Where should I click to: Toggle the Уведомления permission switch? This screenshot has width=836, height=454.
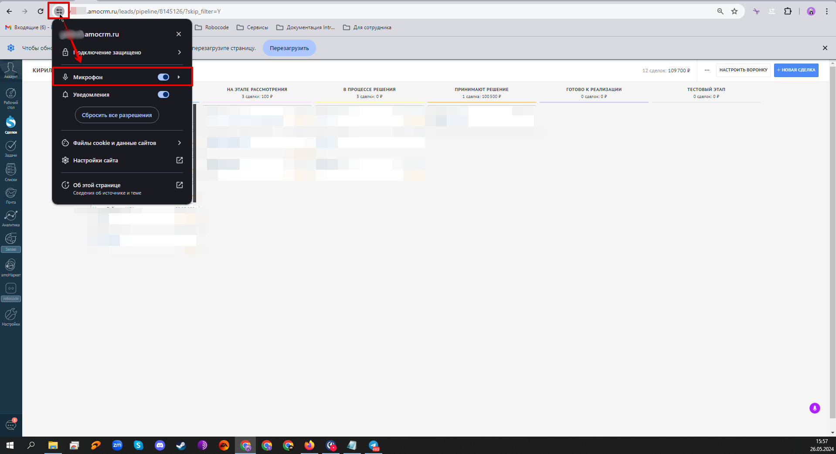163,94
